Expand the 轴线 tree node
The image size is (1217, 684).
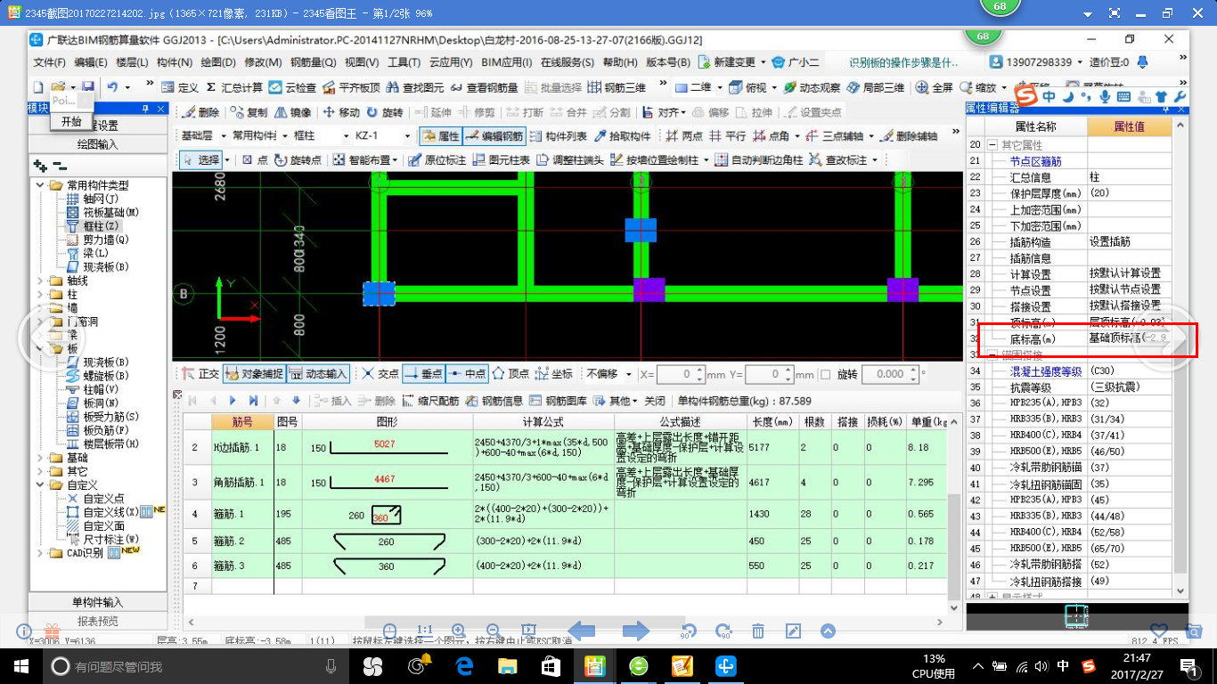click(x=42, y=281)
